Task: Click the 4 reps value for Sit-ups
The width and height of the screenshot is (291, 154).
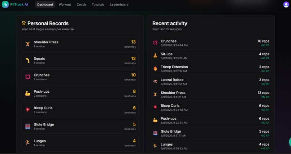Action: click(264, 54)
